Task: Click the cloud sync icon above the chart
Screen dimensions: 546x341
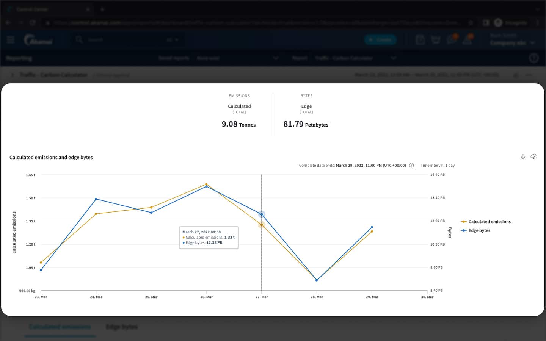Action: [x=533, y=156]
